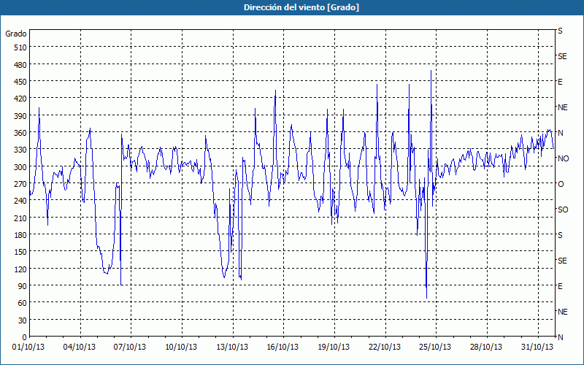
Task: Click the 'E' compass label on the 90 gridline
Action: tap(560, 286)
